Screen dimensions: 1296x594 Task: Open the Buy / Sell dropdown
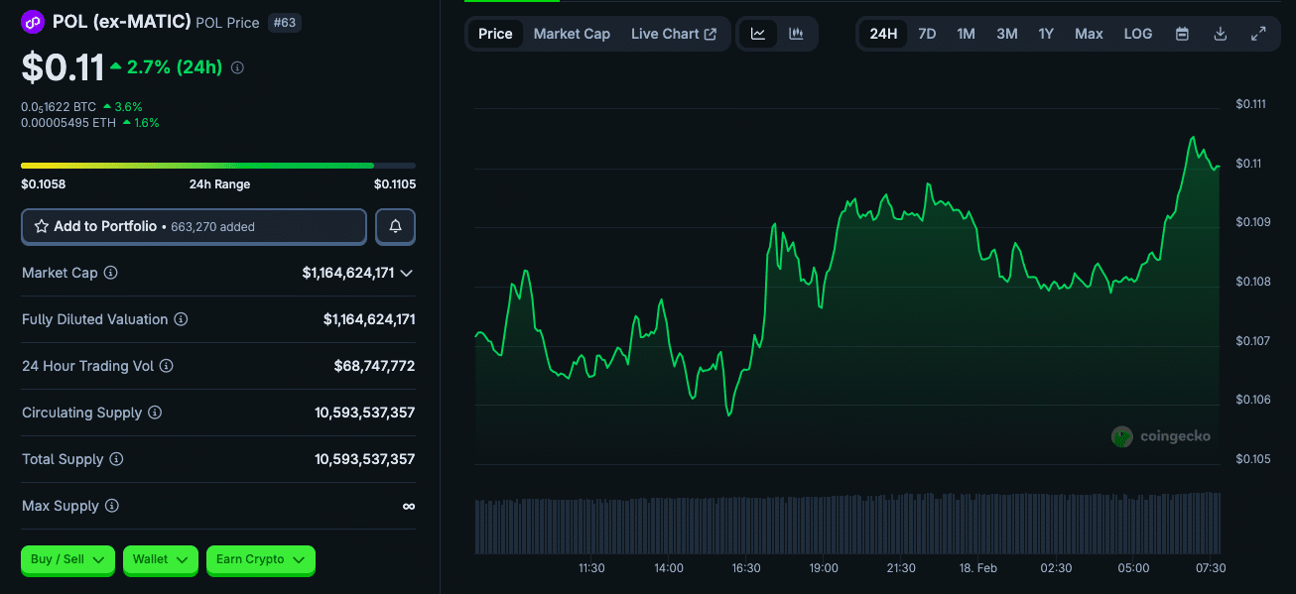pyautogui.click(x=66, y=559)
